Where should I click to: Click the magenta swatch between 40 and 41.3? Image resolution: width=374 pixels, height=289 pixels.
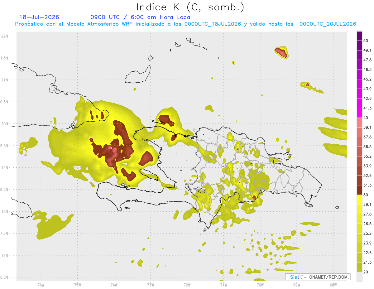coord(359,113)
